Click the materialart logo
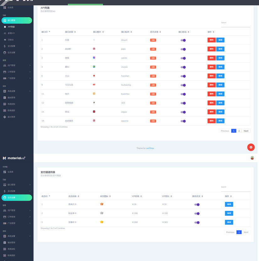Image resolution: width=259 pixels, height=261 pixels. (14, 158)
